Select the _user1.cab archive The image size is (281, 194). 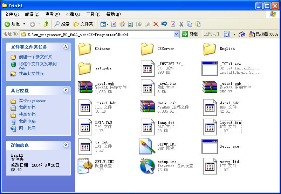click(x=227, y=88)
